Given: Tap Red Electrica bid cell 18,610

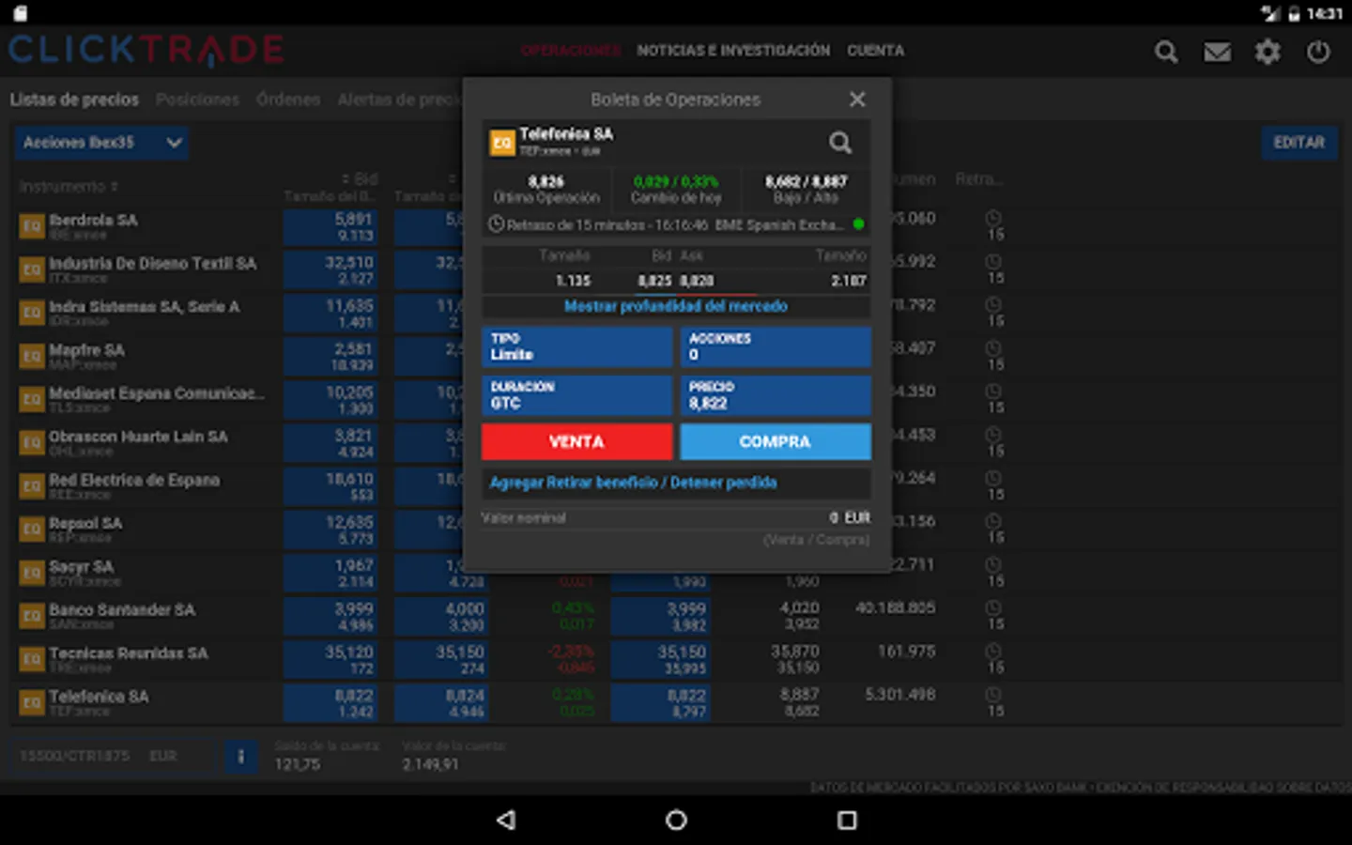Looking at the screenshot, I should pos(330,485).
